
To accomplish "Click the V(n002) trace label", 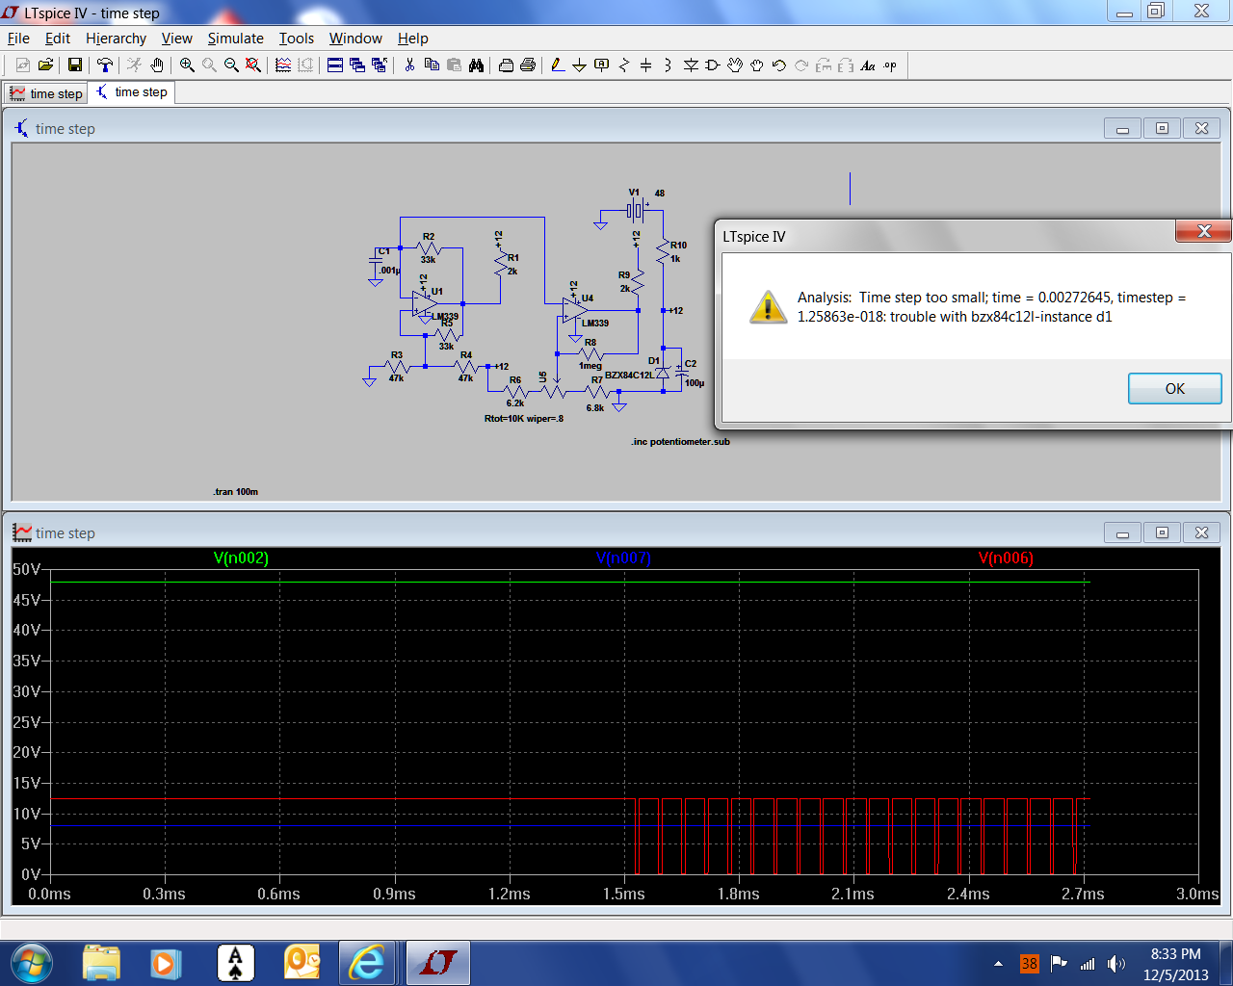I will [241, 558].
